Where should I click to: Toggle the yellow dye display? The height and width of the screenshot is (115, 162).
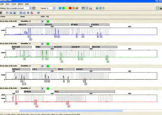click(67, 8)
